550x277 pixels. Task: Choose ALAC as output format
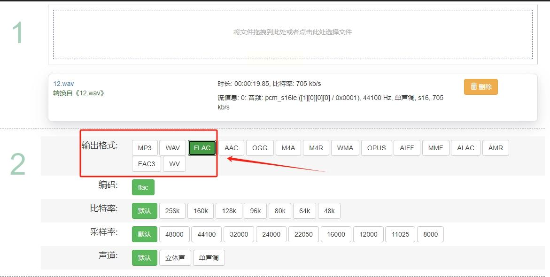click(x=465, y=148)
